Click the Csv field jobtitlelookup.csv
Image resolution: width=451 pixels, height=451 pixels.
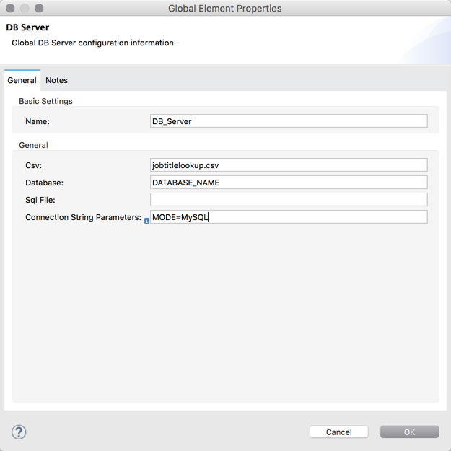coord(289,165)
